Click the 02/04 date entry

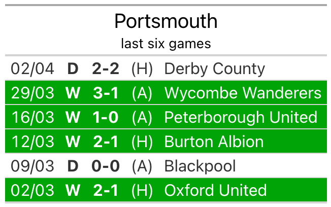[32, 69]
